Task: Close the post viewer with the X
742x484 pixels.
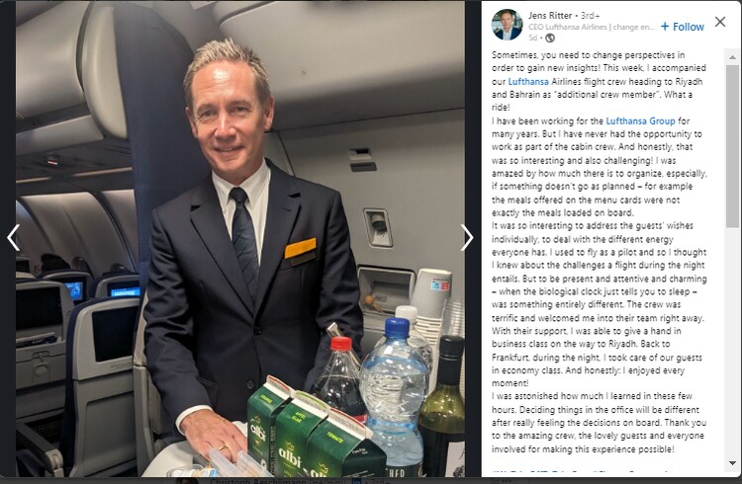Action: pyautogui.click(x=720, y=22)
